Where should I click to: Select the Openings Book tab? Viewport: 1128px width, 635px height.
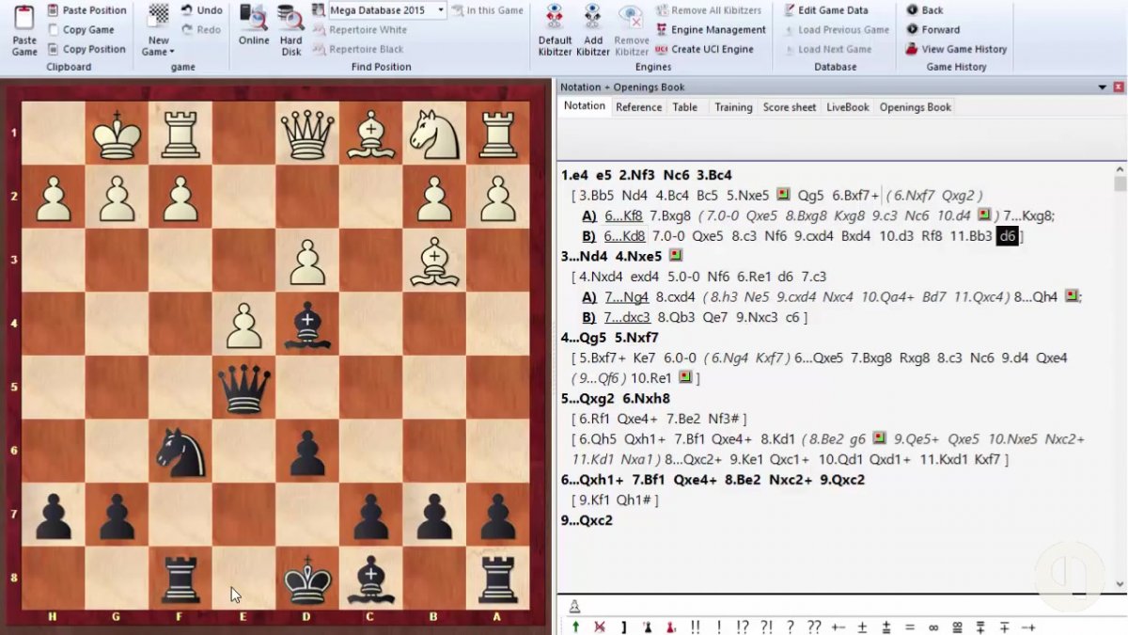tap(916, 107)
